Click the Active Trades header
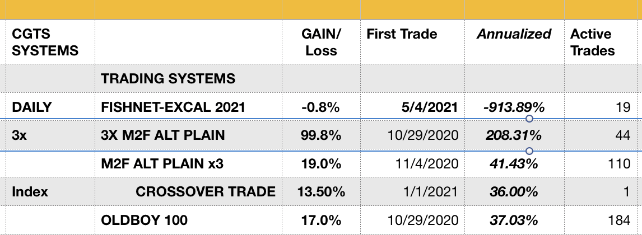 603,42
